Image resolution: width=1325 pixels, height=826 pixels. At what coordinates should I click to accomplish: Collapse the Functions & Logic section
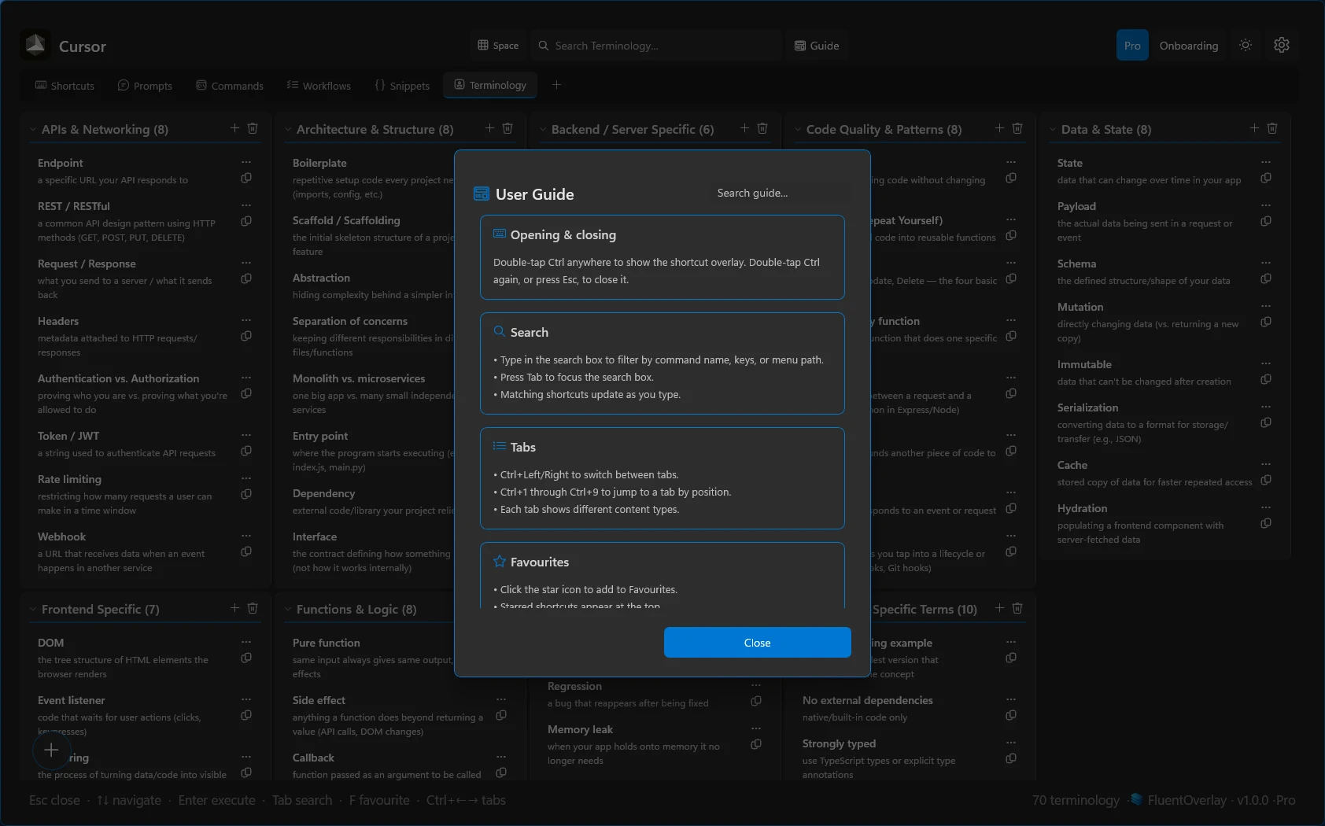(x=288, y=609)
